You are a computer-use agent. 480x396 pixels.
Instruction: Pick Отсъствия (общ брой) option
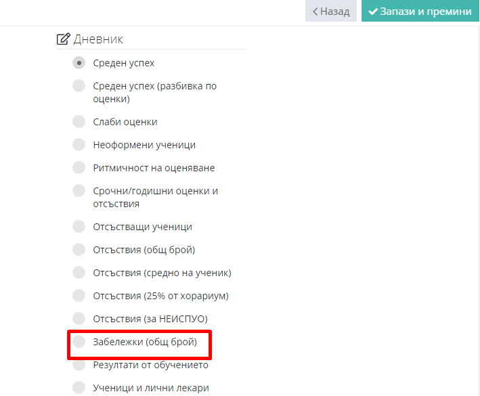coord(79,249)
